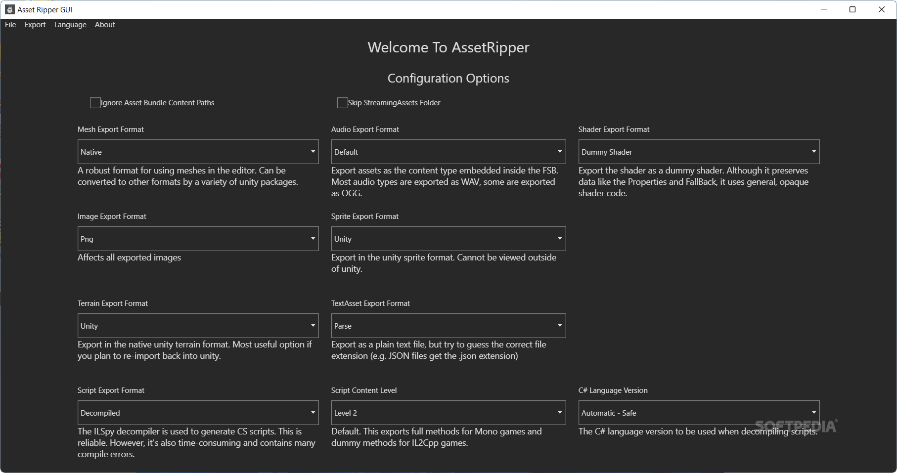Click the Terrain Export Format label
The image size is (897, 473).
pos(113,303)
